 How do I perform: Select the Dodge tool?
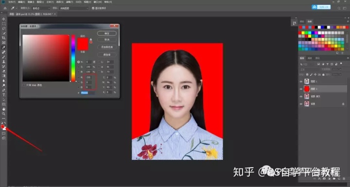[3, 85]
